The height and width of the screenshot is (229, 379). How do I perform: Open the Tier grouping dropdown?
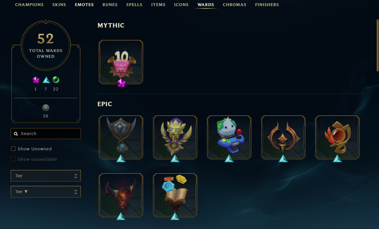click(46, 176)
